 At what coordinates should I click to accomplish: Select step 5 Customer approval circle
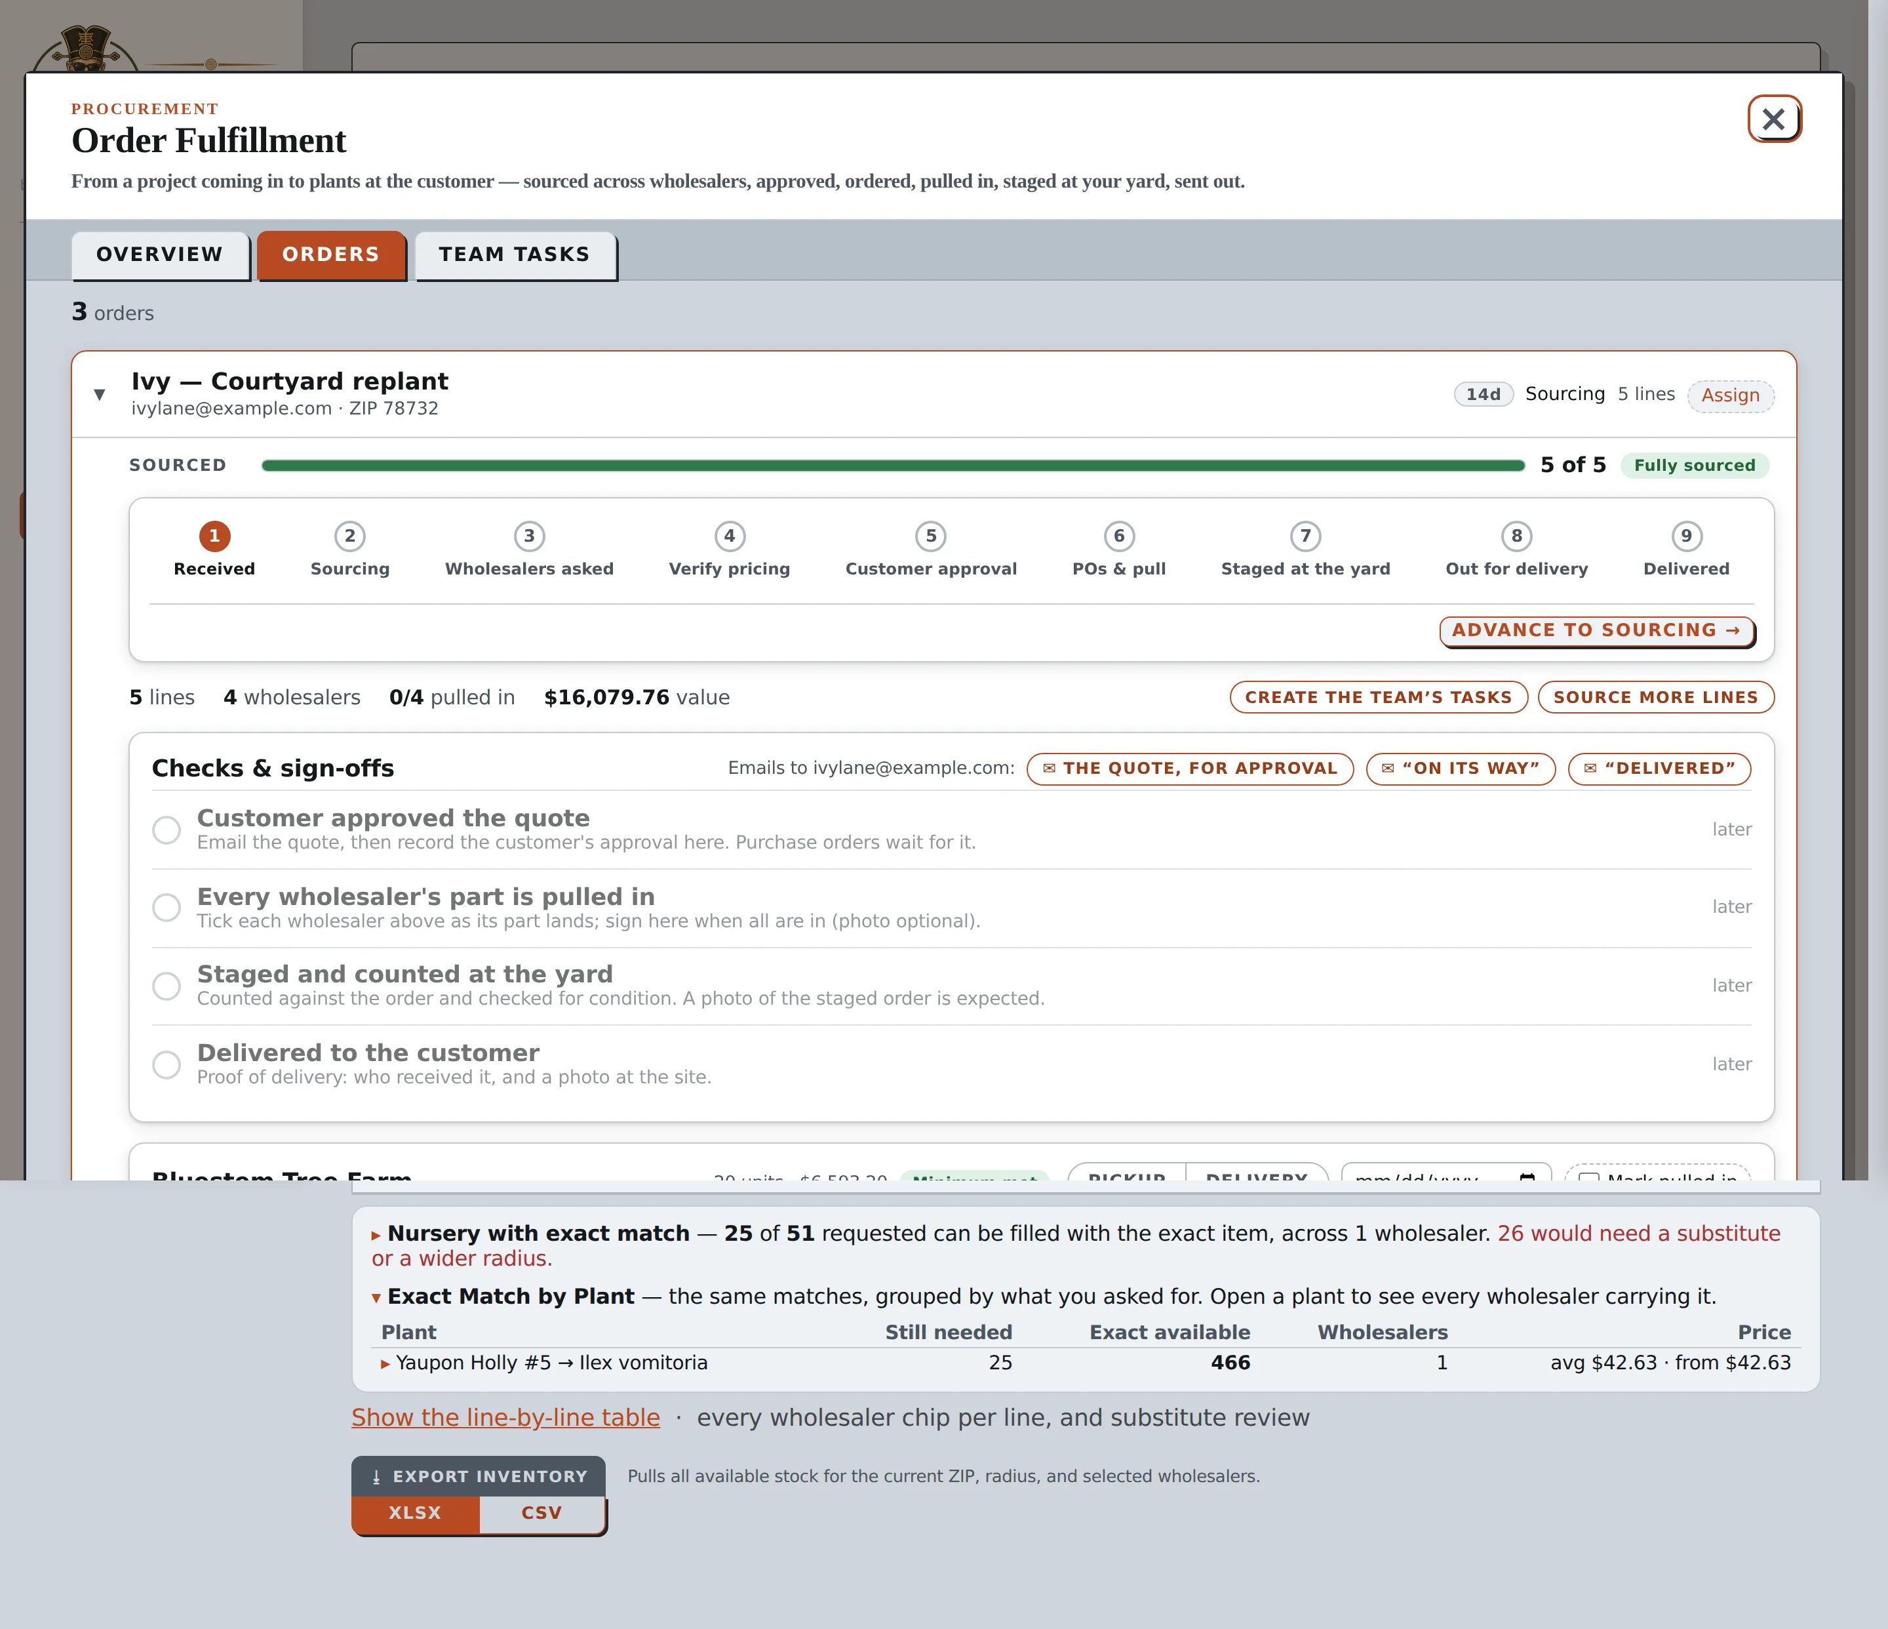(x=932, y=536)
